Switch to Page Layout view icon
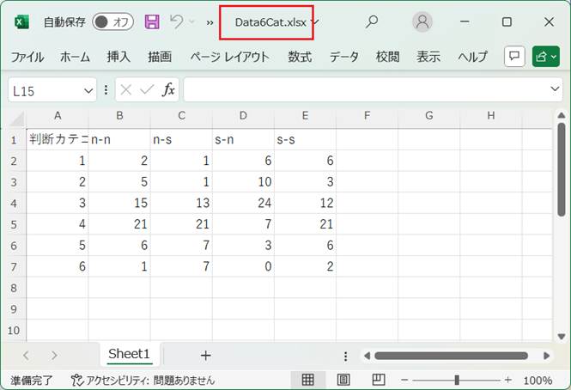The width and height of the screenshot is (571, 390). coord(343,380)
